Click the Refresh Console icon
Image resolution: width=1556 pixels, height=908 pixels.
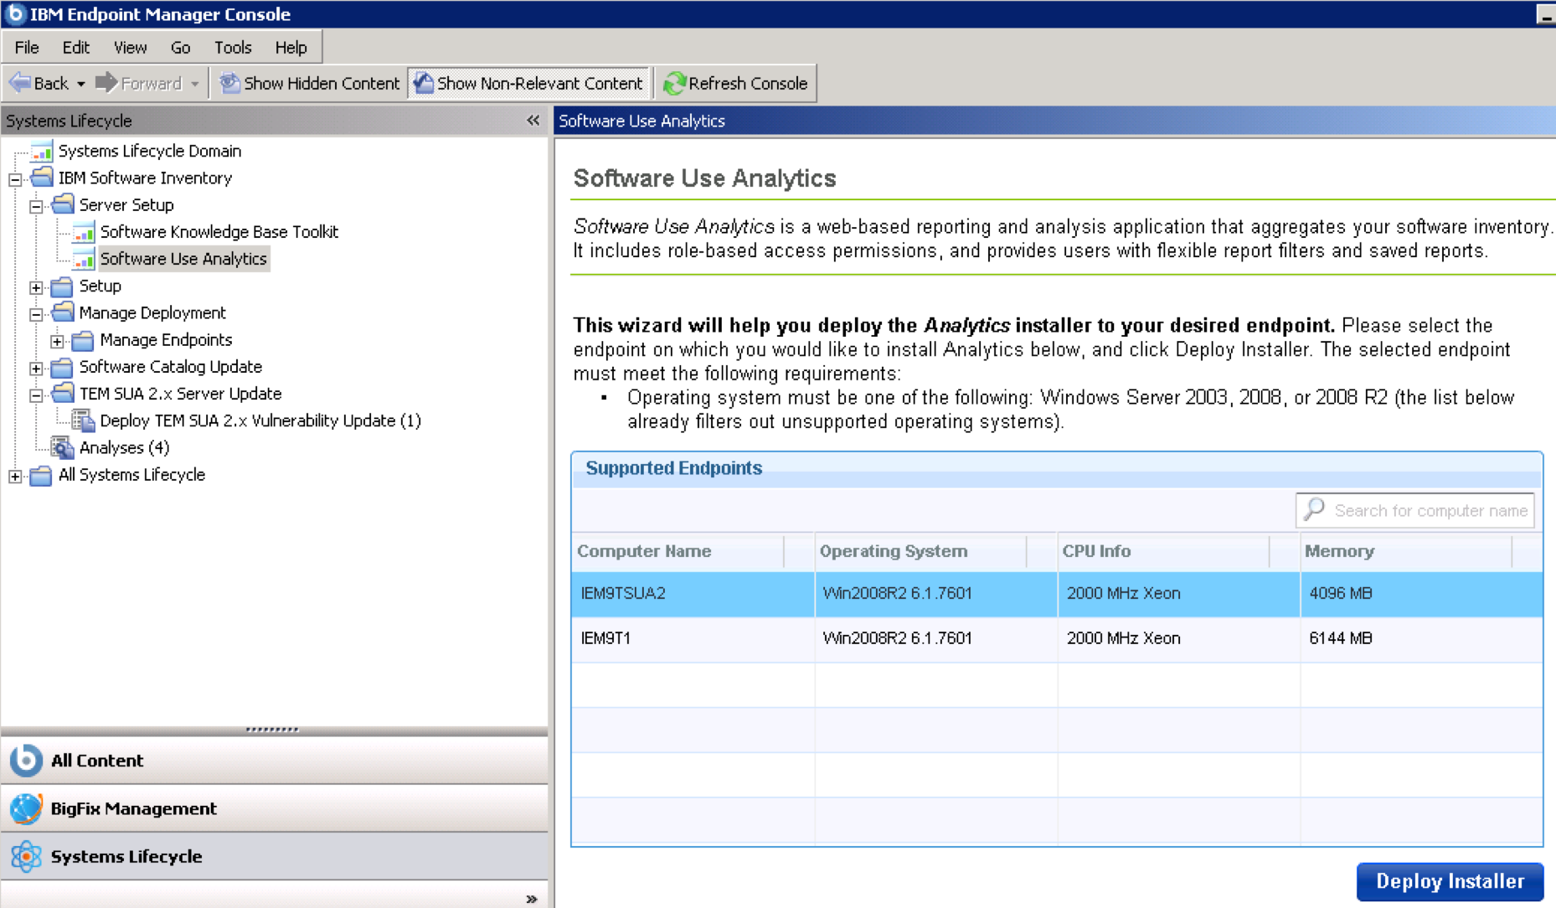tap(674, 84)
